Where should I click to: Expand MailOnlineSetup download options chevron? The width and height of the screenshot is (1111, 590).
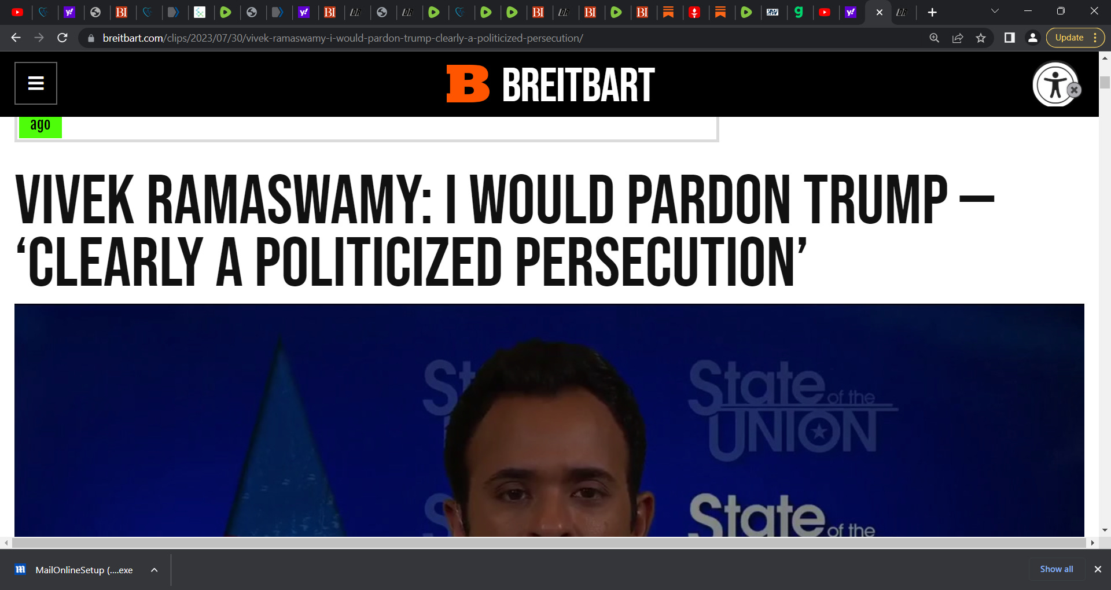pos(154,570)
